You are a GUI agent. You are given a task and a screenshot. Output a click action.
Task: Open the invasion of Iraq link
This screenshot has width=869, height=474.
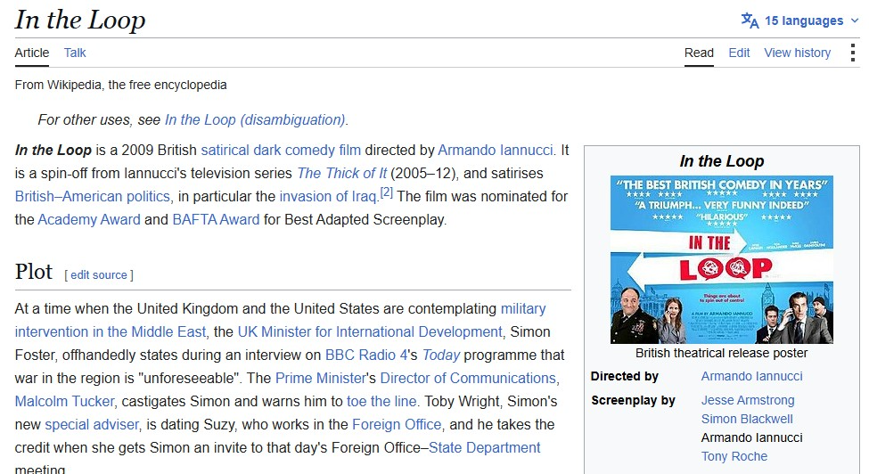[x=329, y=197]
